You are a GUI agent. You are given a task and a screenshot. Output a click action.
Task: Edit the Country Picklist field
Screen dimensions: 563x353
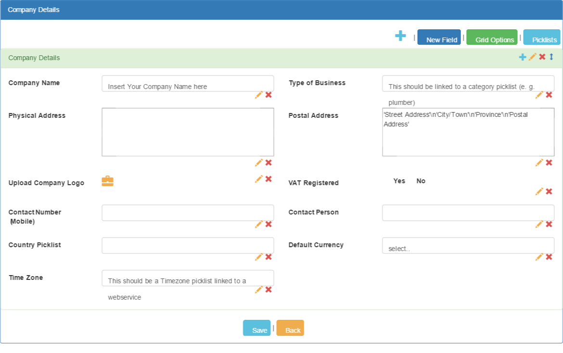click(259, 257)
